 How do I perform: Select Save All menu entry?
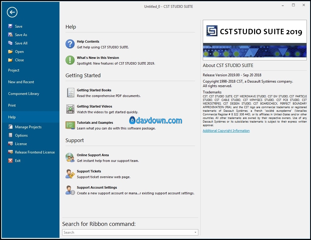(21, 43)
